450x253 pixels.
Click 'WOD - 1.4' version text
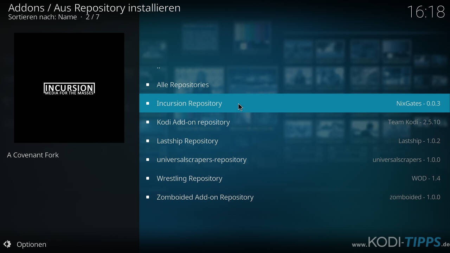tap(426, 178)
